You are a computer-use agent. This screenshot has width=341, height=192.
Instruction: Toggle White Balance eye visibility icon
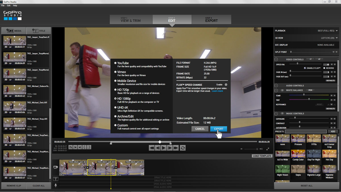coord(282,90)
